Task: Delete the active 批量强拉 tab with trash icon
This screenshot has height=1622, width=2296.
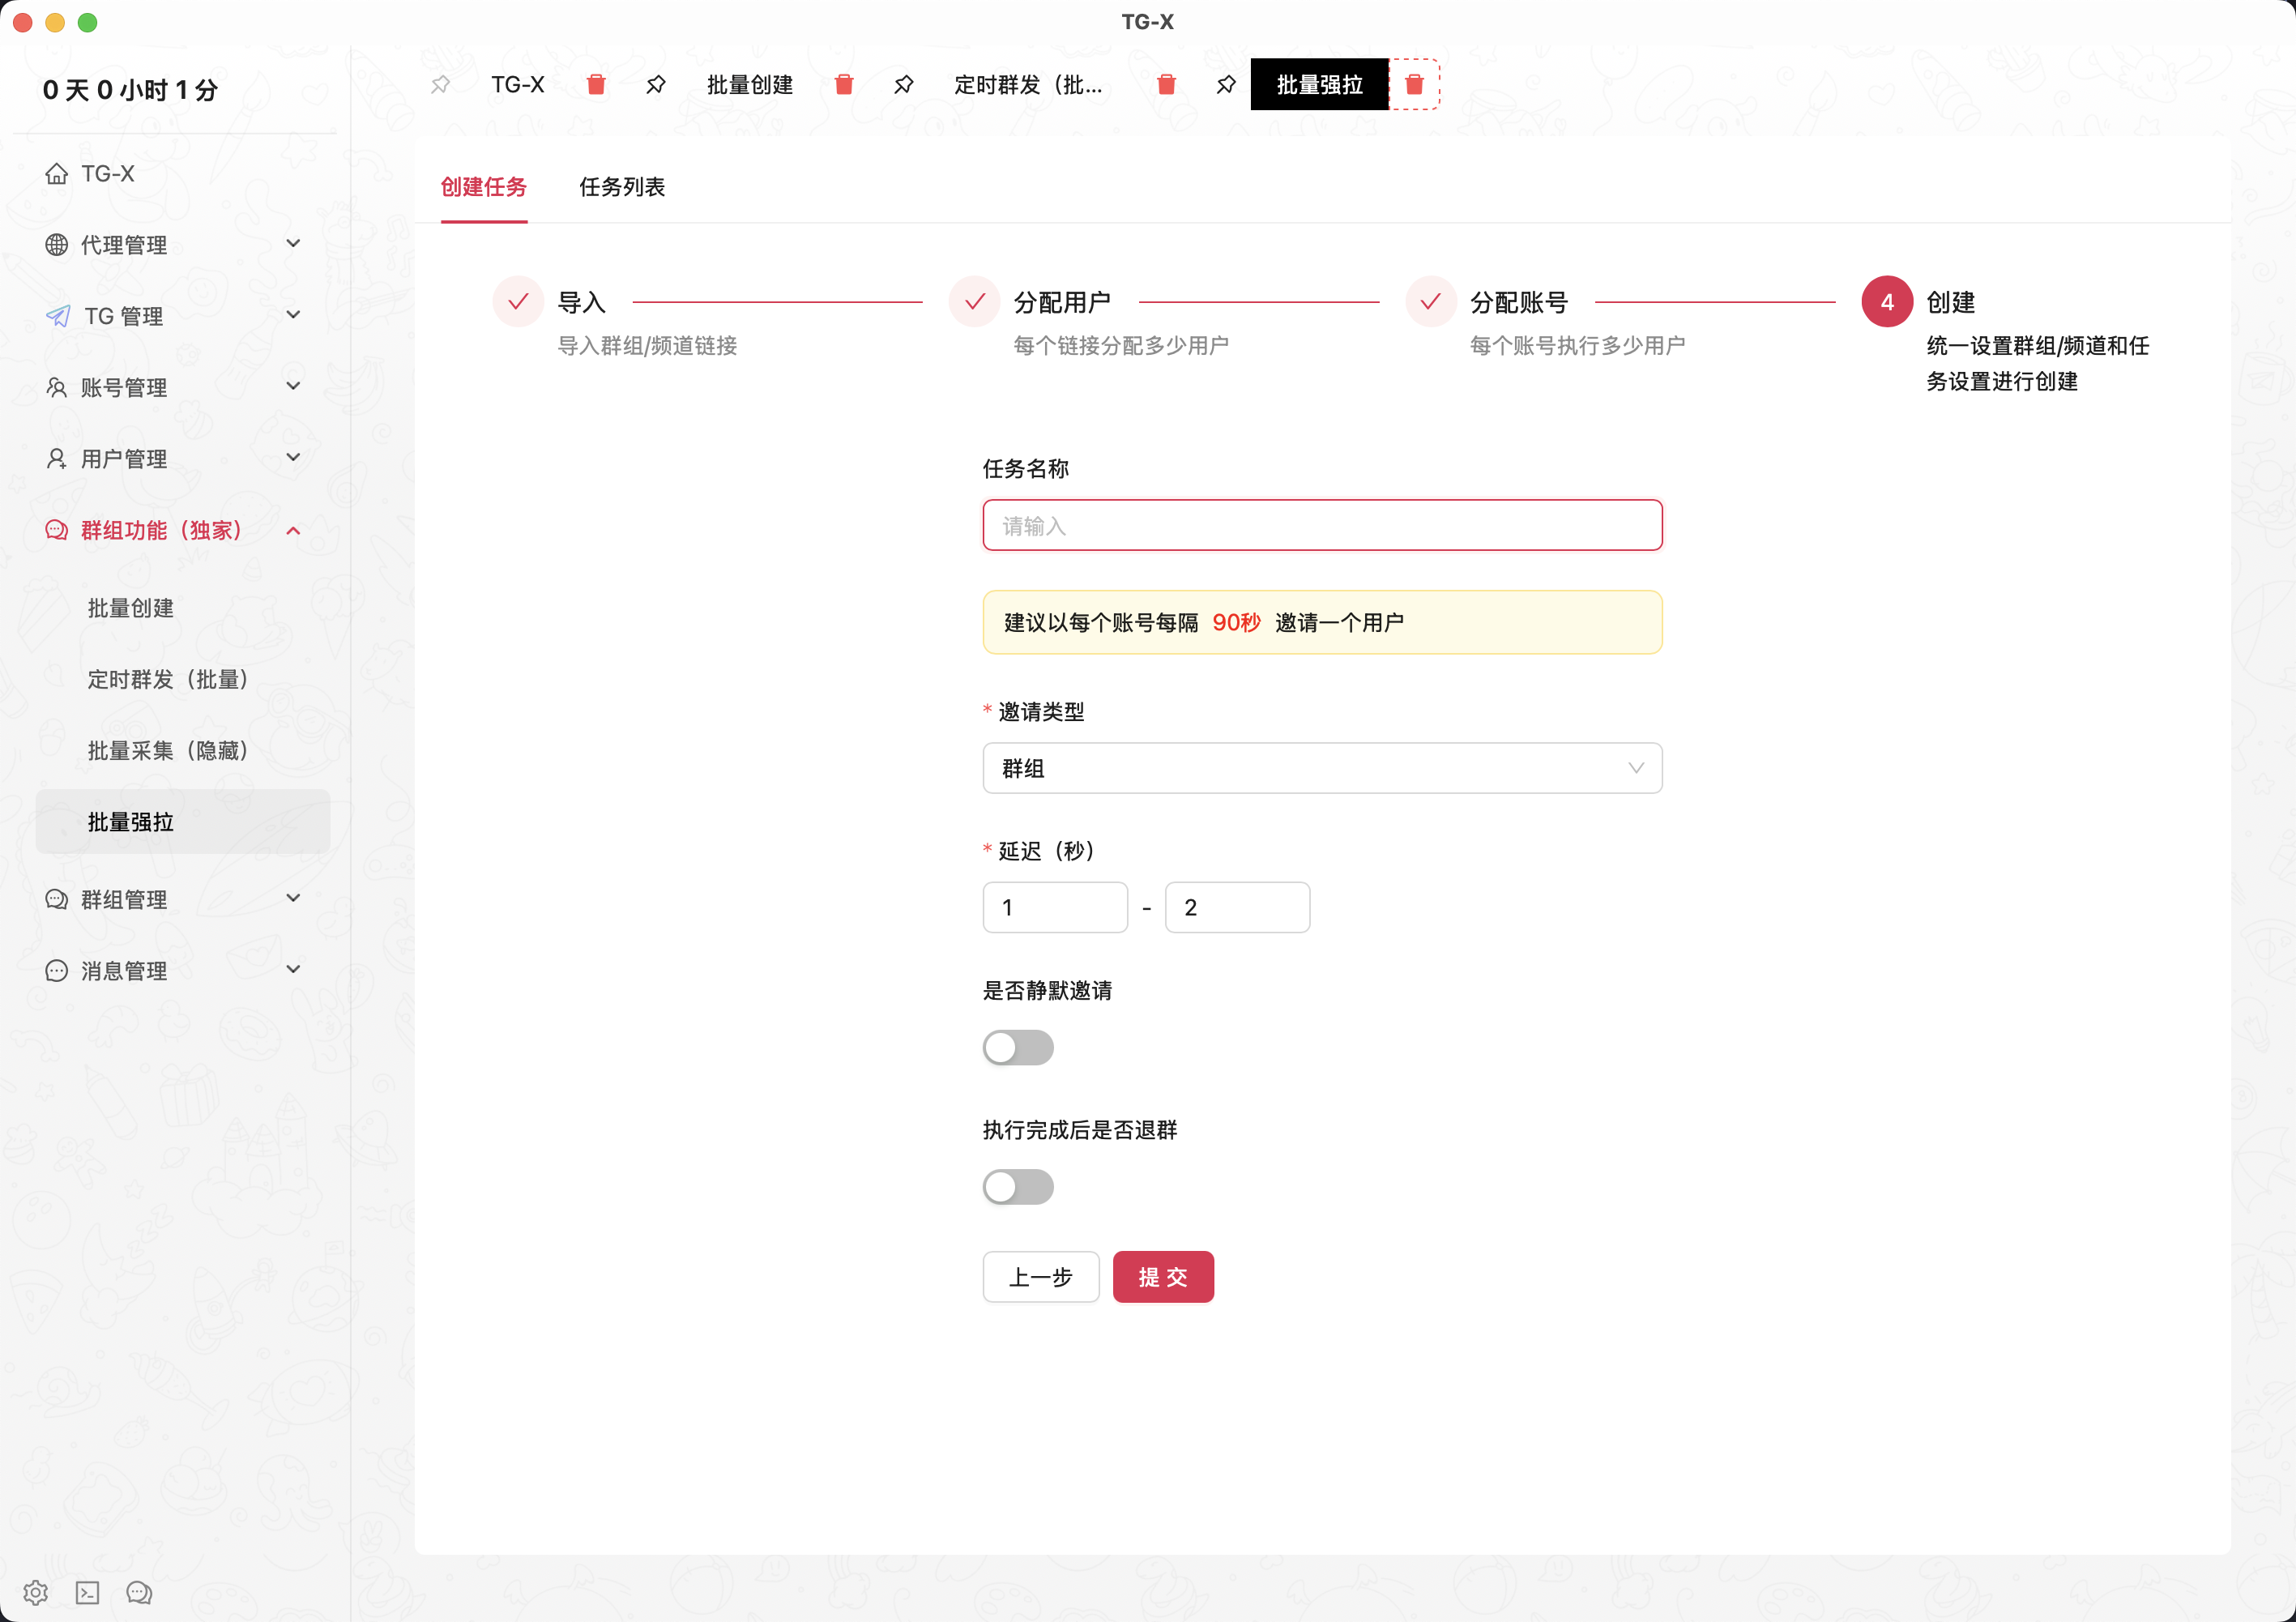Action: point(1414,85)
